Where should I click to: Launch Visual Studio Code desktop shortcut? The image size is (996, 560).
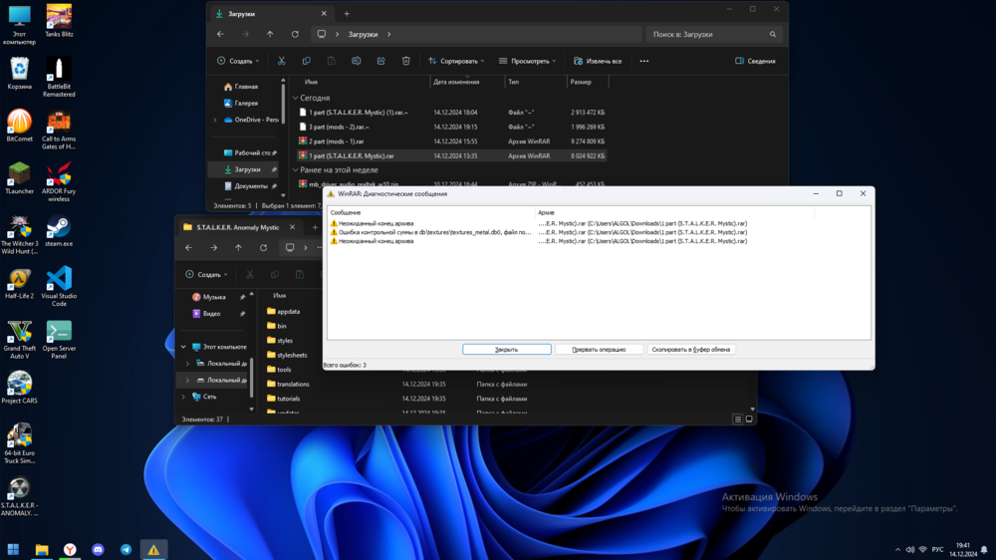[59, 279]
